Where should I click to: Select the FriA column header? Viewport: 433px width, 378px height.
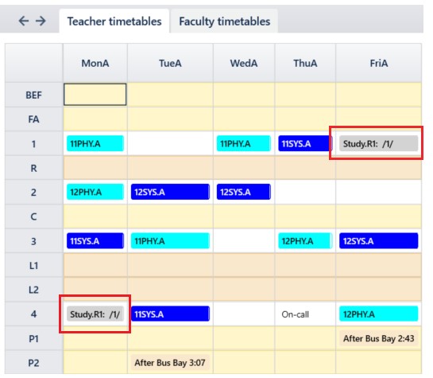point(379,63)
